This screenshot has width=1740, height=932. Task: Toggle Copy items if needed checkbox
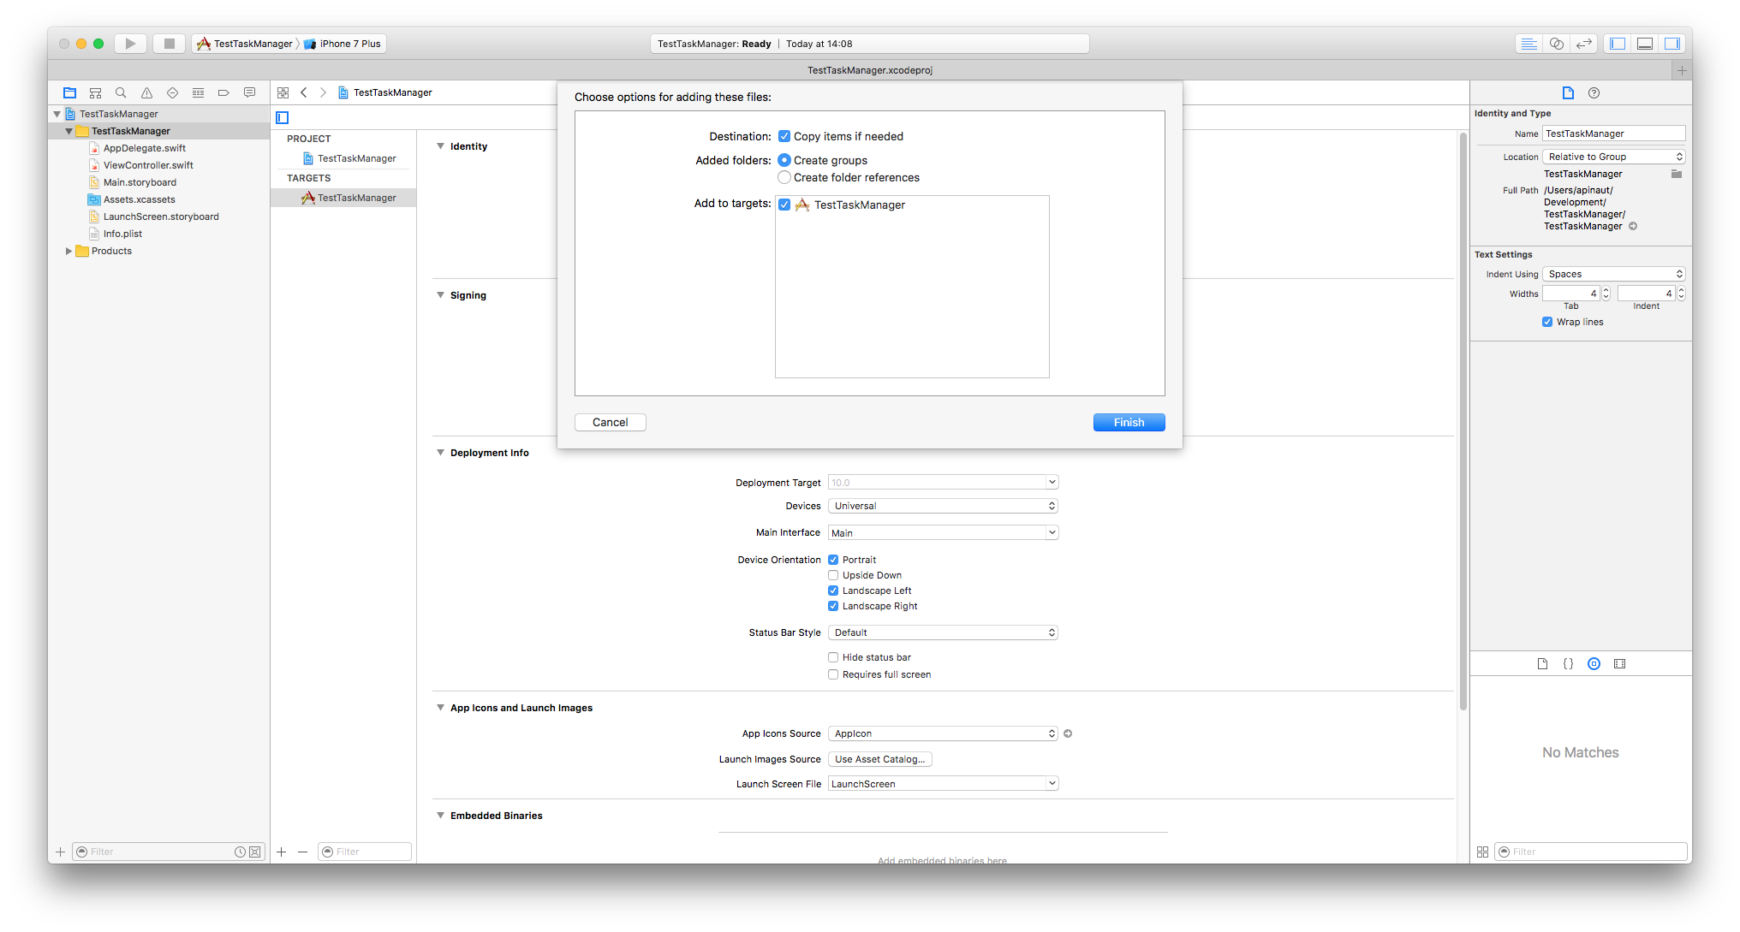[x=783, y=136]
